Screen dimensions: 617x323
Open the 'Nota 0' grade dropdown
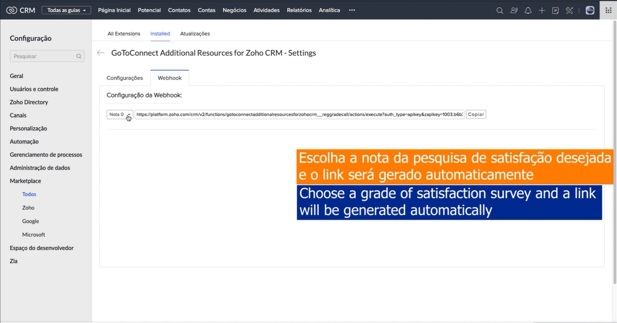click(x=119, y=114)
